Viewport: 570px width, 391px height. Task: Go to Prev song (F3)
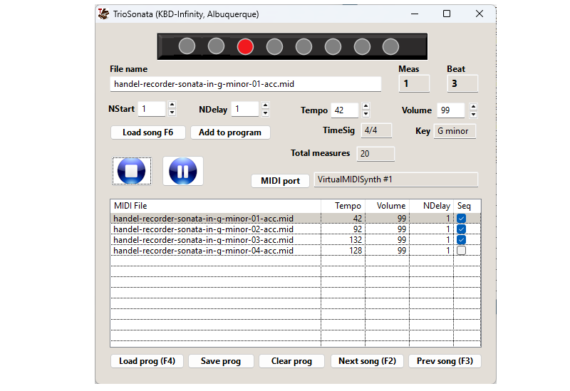coord(445,361)
